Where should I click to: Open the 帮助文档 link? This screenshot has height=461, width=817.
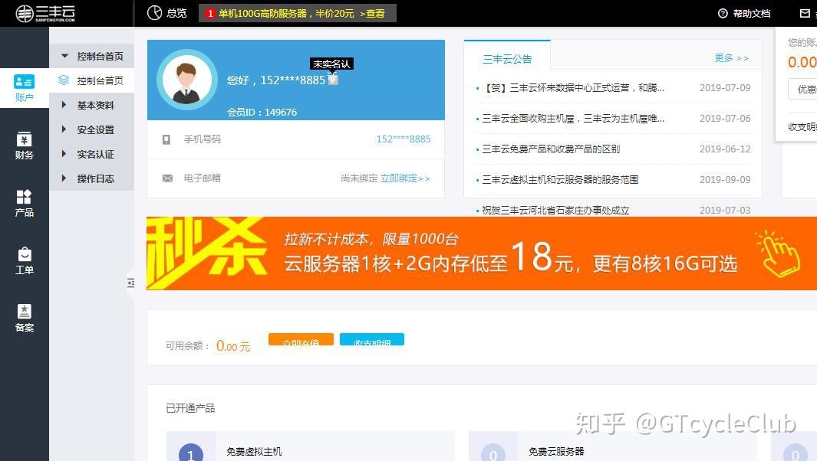click(751, 14)
